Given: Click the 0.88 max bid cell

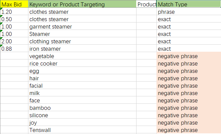Looking at the screenshot, I should coord(14,49).
